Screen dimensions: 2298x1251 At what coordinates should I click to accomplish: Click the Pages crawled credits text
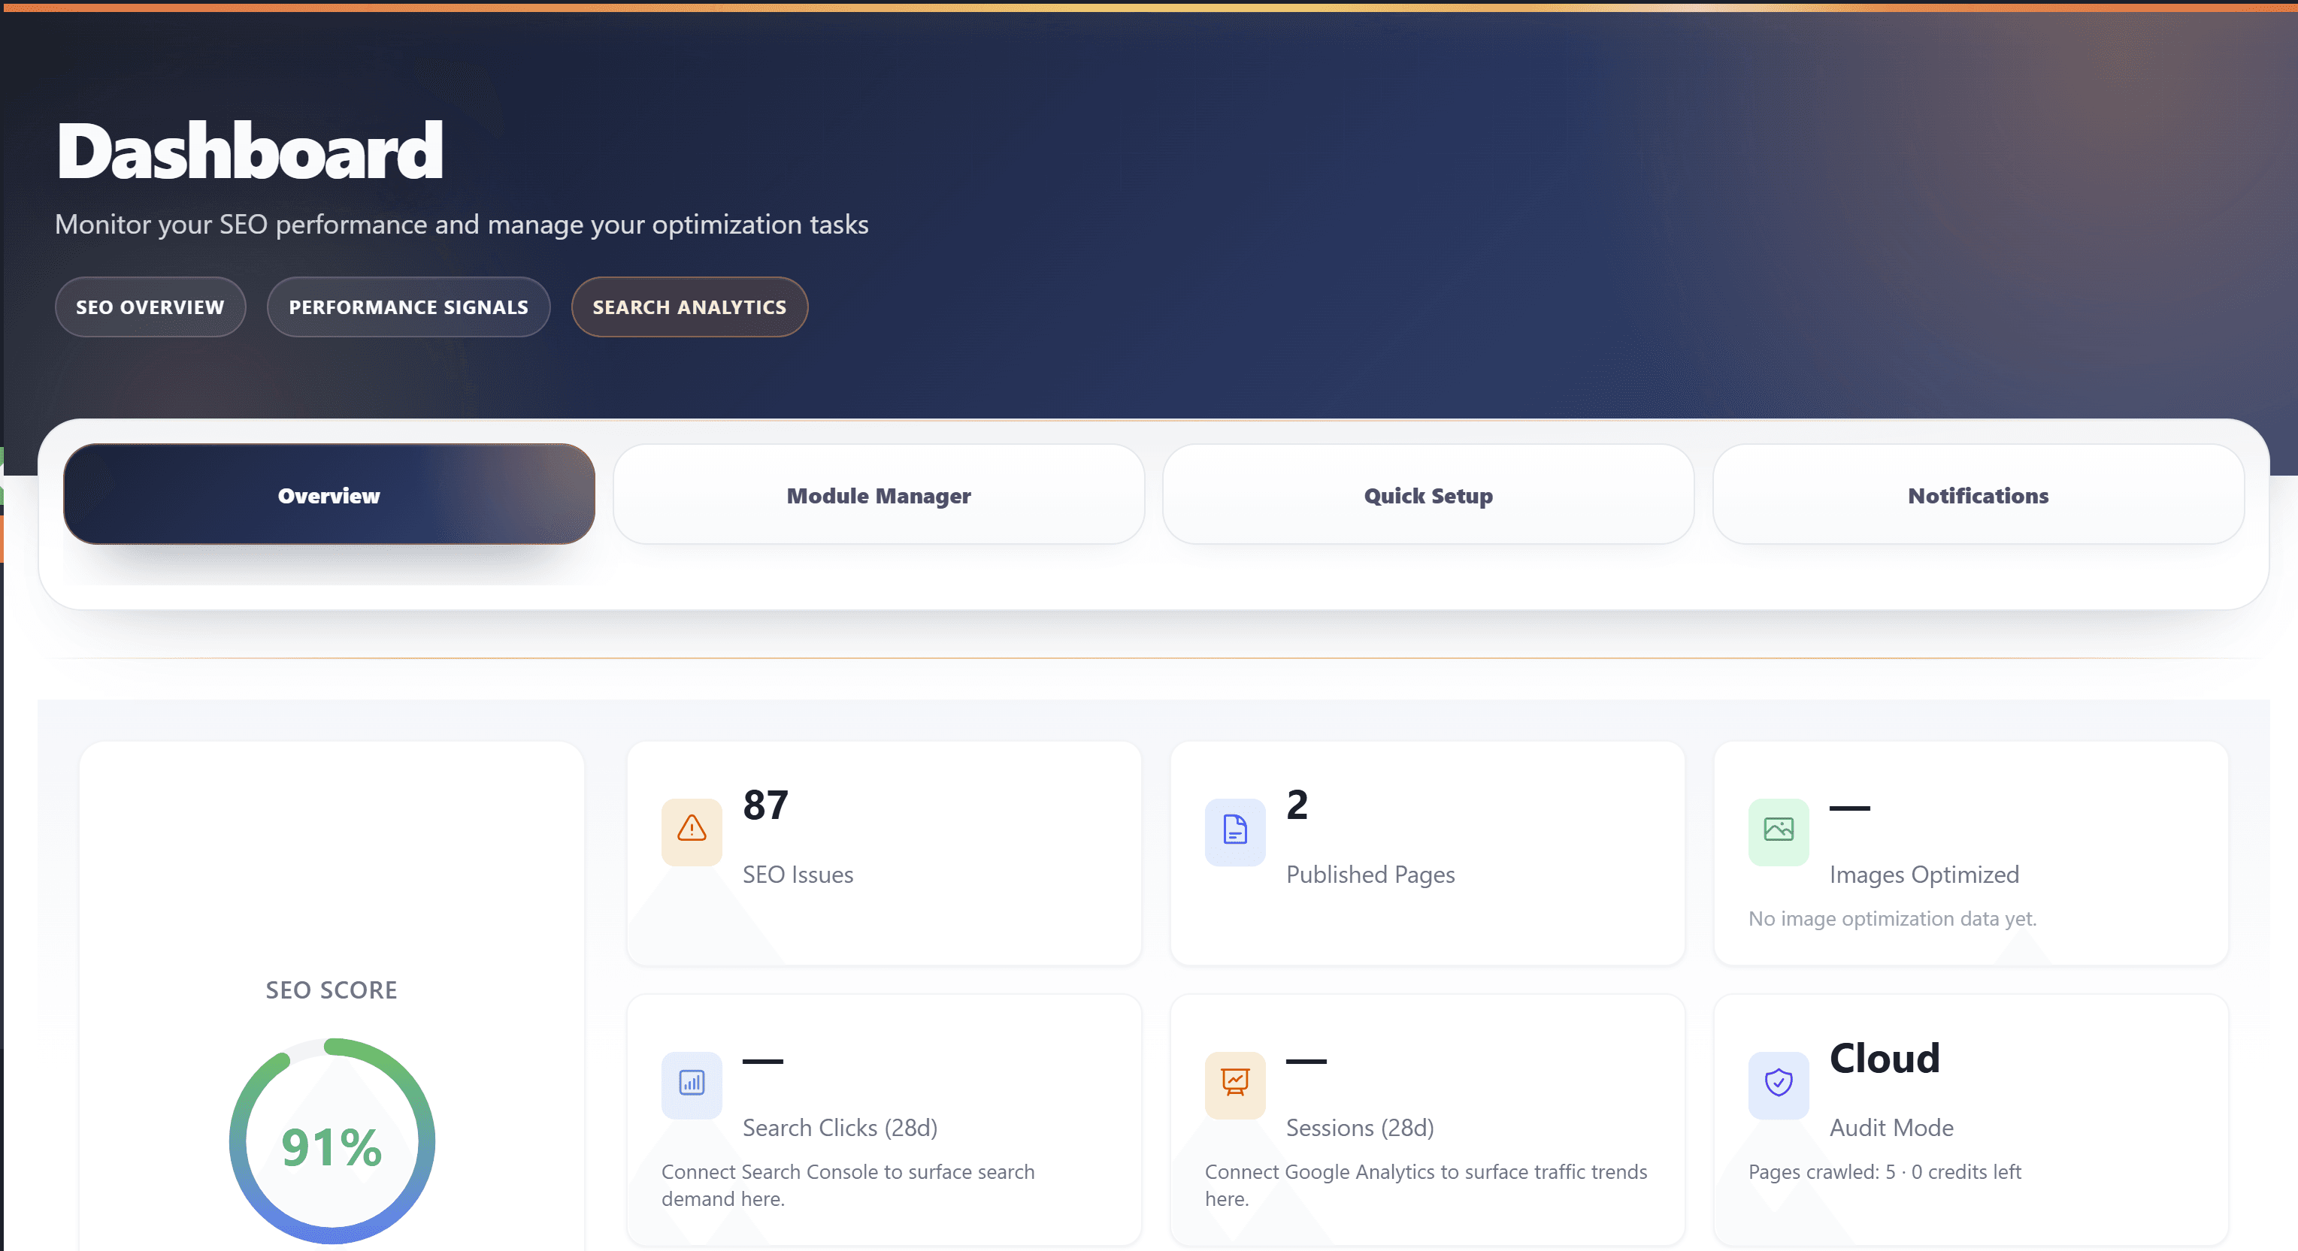[x=1887, y=1171]
